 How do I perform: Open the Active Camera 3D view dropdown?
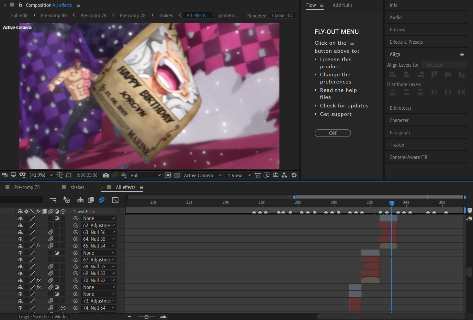(203, 175)
